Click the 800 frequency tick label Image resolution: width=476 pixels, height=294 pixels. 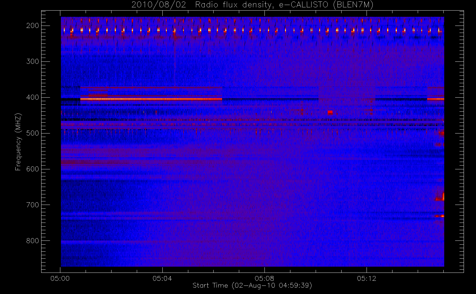[x=33, y=241]
